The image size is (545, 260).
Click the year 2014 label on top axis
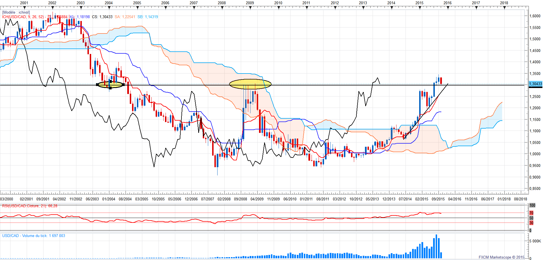click(391, 3)
